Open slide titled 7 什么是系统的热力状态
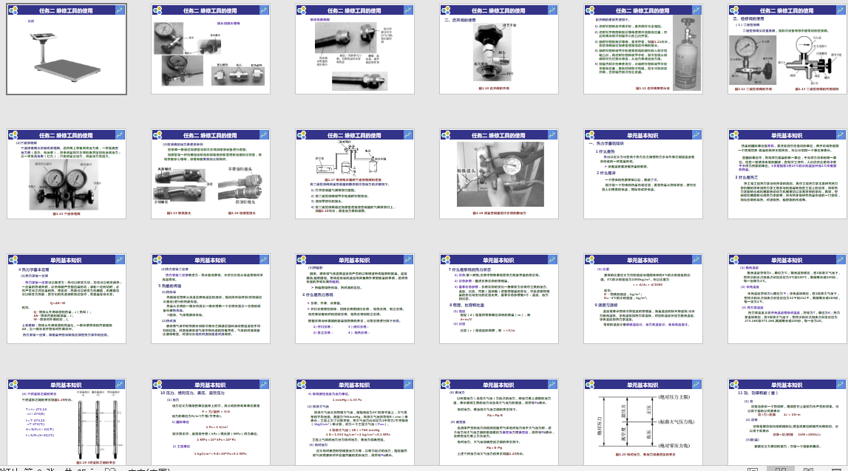Screen dimensions: 848x471 [x=498, y=299]
